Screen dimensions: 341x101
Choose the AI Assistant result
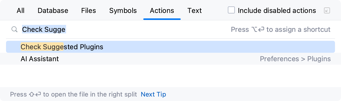tap(40, 59)
